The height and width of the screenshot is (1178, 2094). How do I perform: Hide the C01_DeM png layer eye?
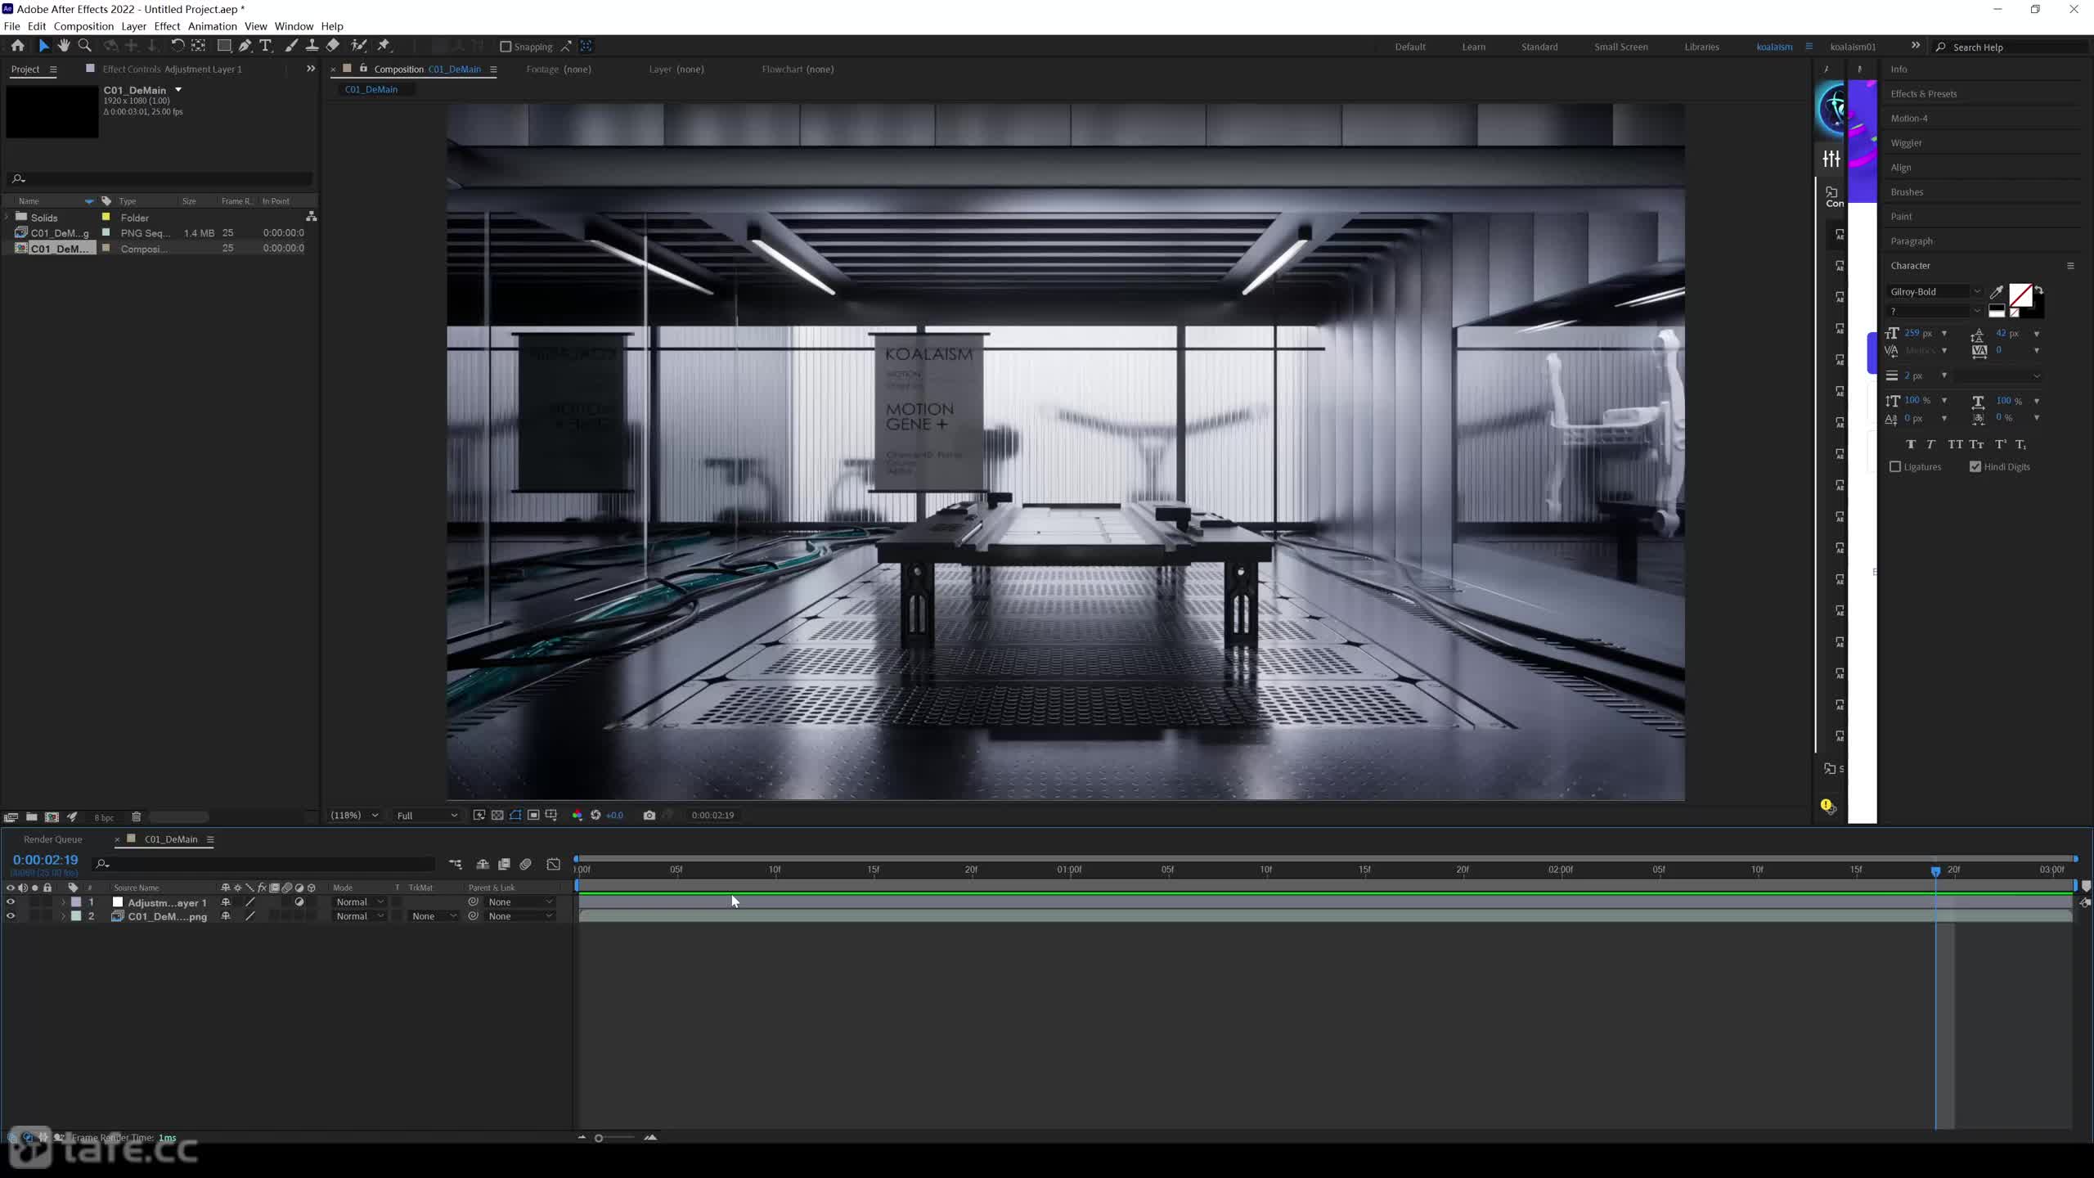(x=11, y=916)
